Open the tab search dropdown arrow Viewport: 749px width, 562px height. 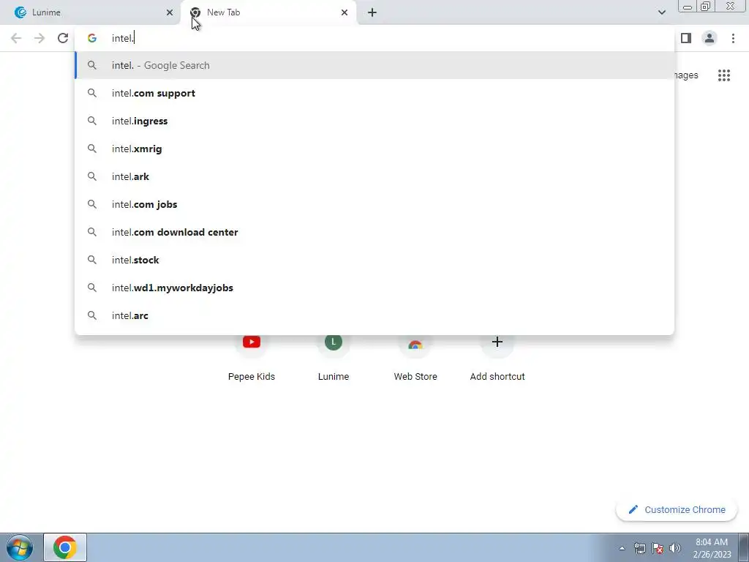tap(661, 12)
